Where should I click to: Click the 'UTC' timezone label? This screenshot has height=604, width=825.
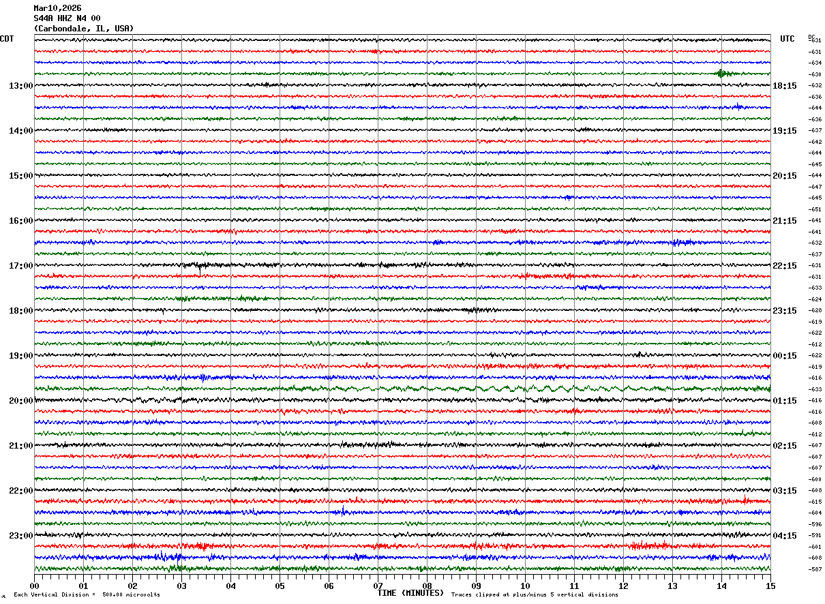(787, 39)
